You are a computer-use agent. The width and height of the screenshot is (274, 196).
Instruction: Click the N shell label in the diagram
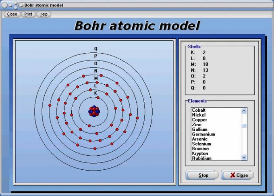tap(96, 71)
